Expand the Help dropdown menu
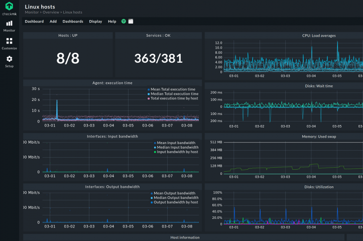 (x=112, y=22)
